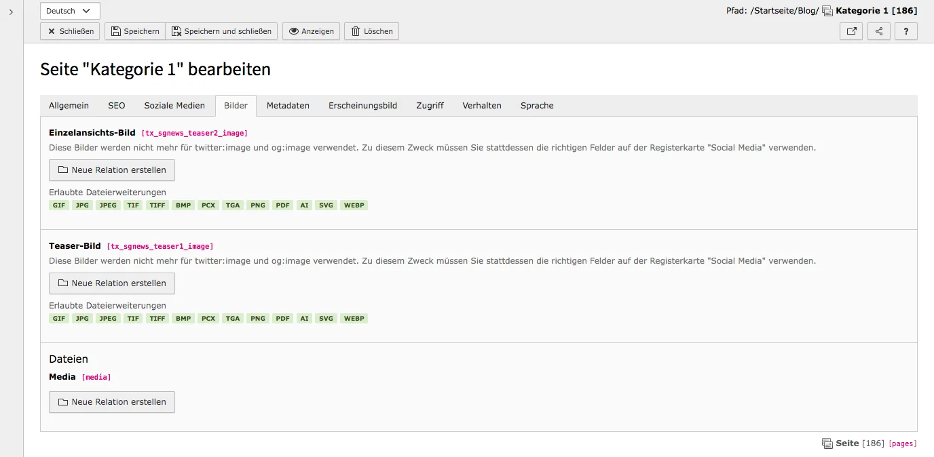
Task: Click the trash icon on Löschen
Action: (x=354, y=31)
